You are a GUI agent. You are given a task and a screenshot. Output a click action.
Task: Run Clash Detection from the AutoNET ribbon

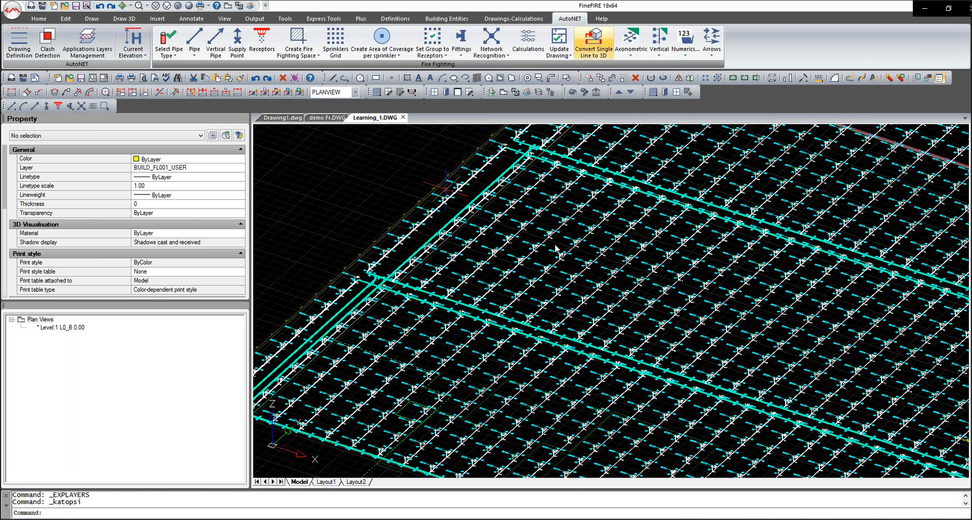pyautogui.click(x=47, y=43)
